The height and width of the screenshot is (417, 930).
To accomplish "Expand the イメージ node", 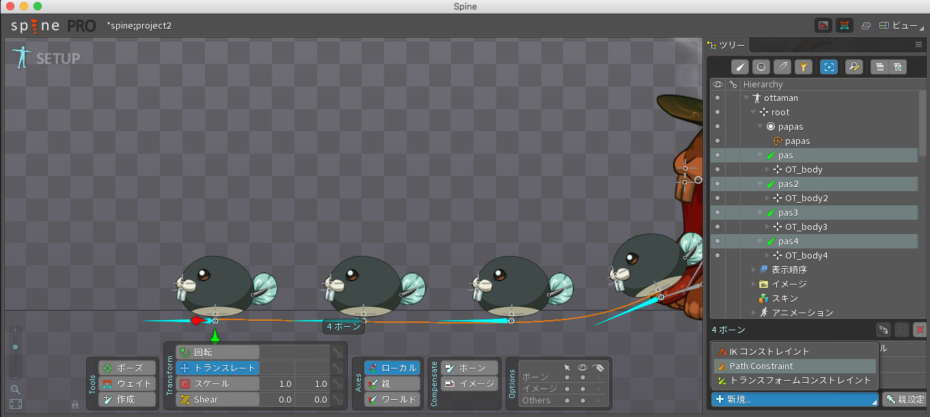I will coord(754,284).
